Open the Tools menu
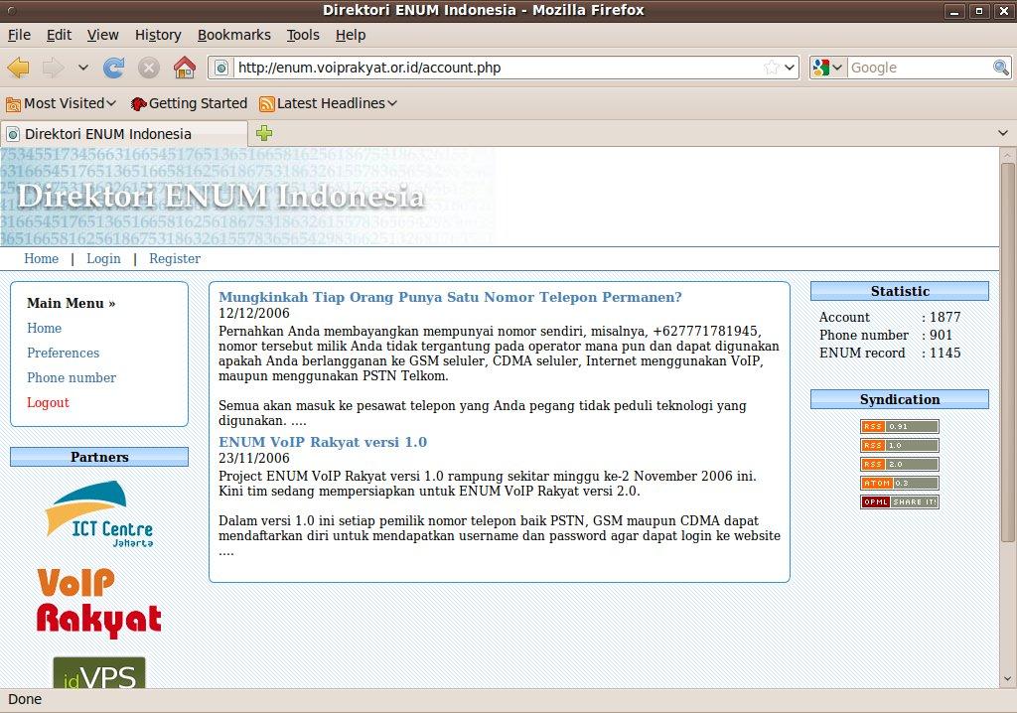The image size is (1017, 713). coord(303,35)
